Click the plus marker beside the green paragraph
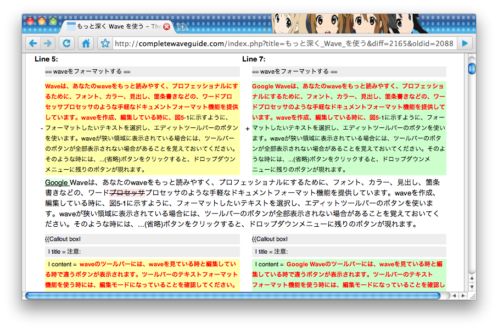Screen dimensions: 498x330 tap(248, 128)
